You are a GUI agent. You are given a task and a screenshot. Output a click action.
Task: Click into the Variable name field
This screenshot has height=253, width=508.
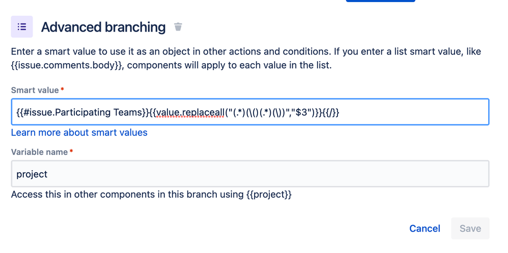(x=250, y=174)
